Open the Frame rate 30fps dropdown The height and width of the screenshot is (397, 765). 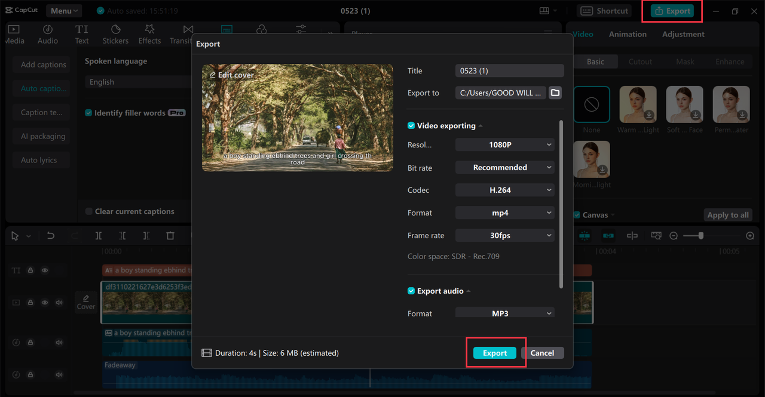click(505, 235)
